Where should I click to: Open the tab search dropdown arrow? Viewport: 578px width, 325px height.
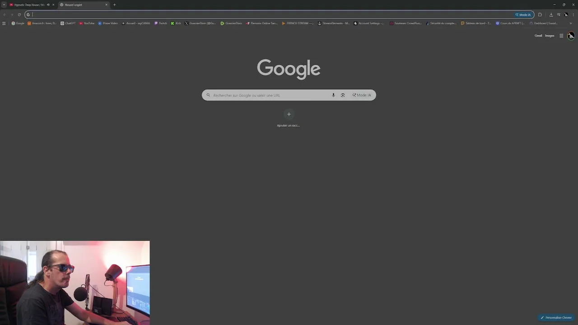(4, 5)
